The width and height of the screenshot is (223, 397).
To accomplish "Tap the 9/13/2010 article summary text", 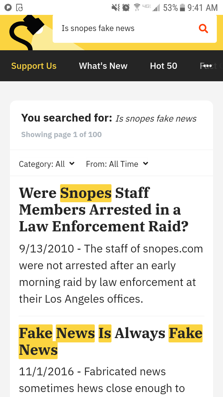I will pyautogui.click(x=111, y=274).
